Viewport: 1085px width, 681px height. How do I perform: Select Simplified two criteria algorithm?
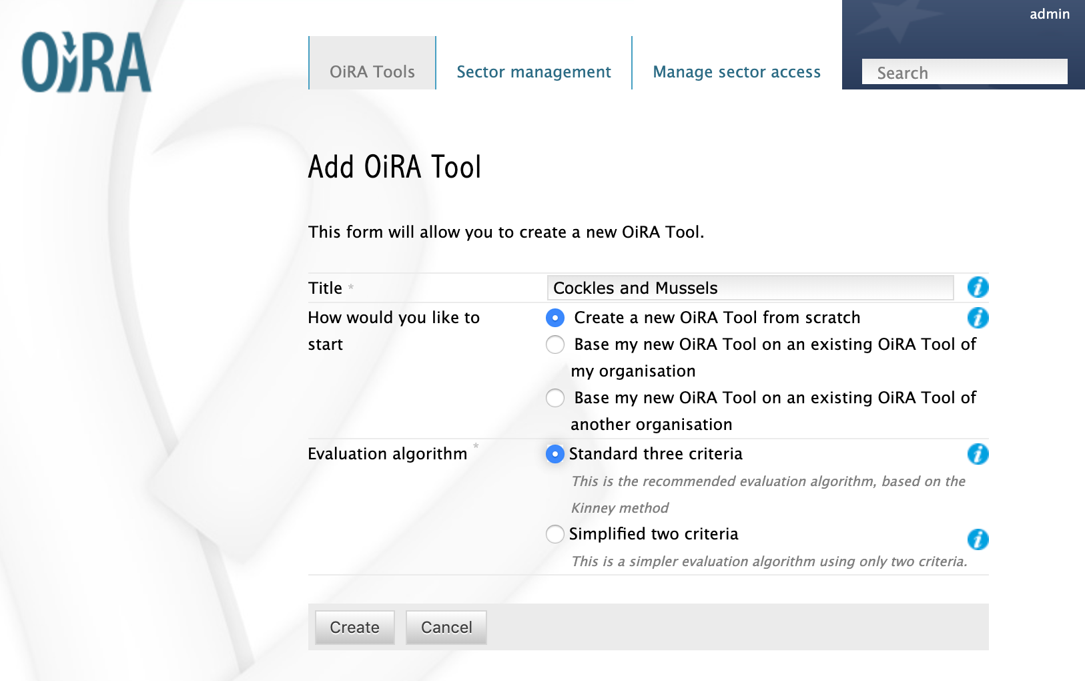[555, 534]
